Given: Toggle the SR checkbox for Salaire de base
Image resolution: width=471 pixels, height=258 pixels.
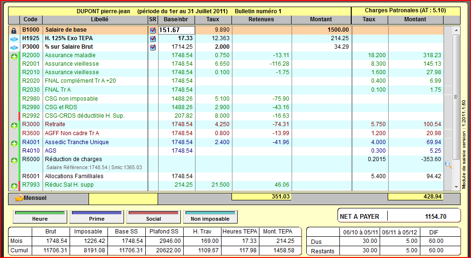Looking at the screenshot, I should point(153,30).
